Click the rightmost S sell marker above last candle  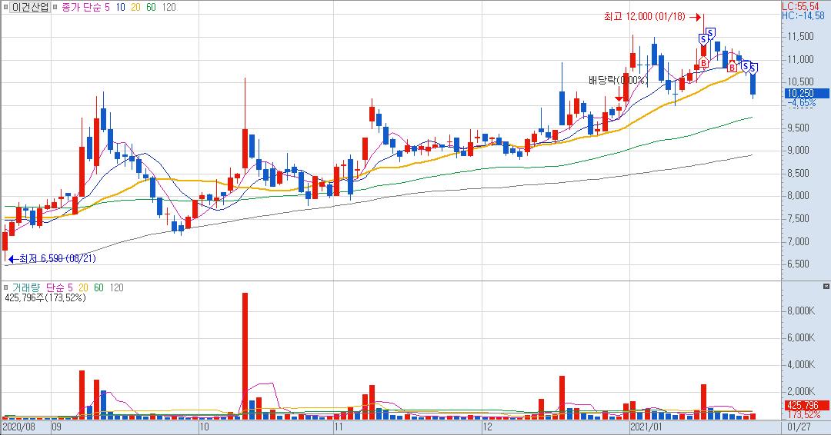pyautogui.click(x=753, y=69)
